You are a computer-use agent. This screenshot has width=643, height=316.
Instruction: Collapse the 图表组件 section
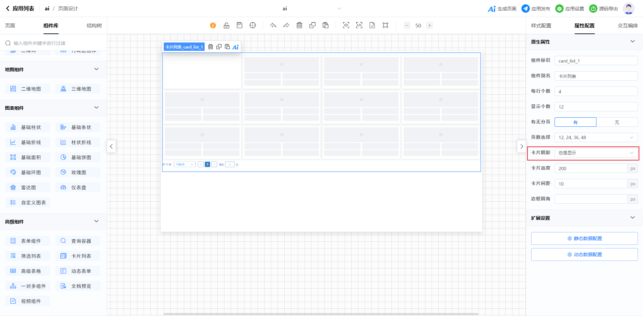pyautogui.click(x=96, y=108)
